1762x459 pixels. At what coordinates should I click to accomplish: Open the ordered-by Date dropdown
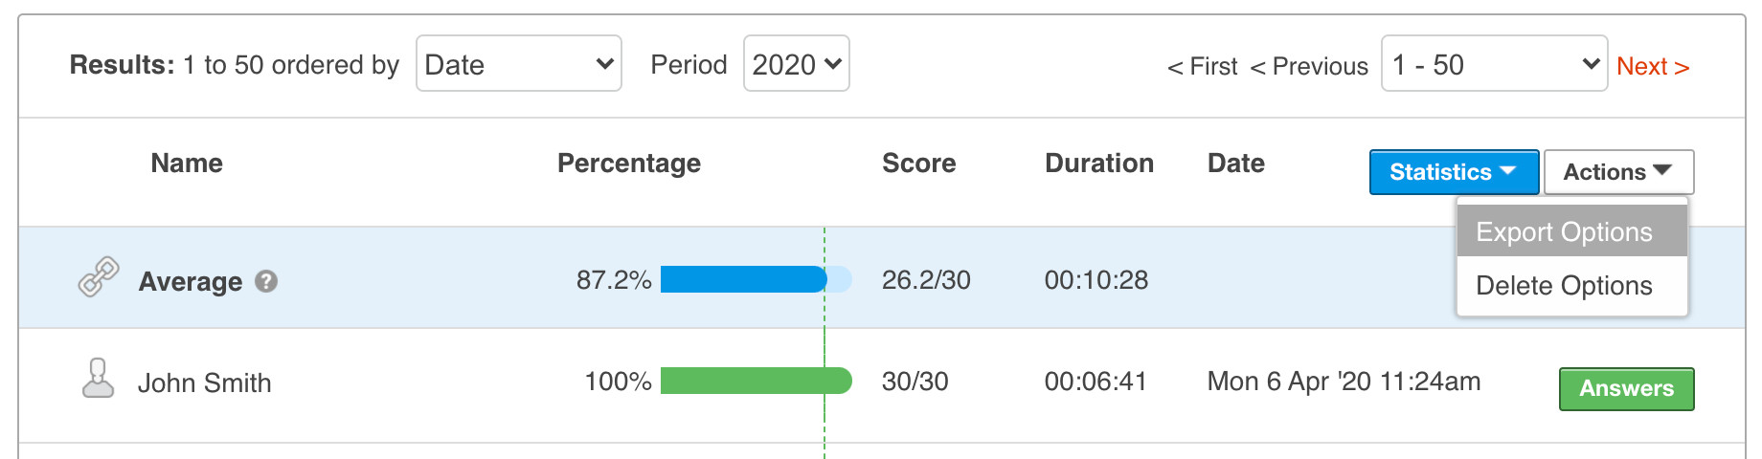coord(518,64)
